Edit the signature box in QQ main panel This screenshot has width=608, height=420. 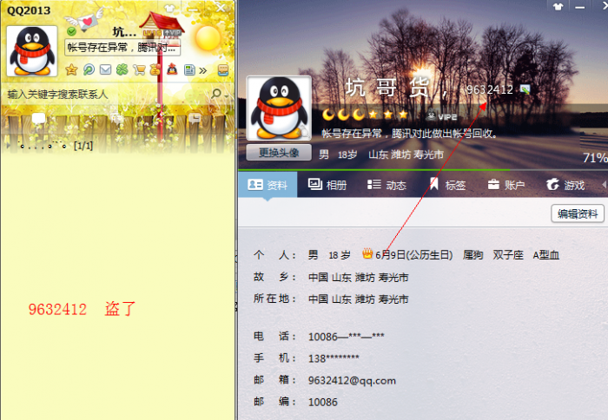[122, 48]
